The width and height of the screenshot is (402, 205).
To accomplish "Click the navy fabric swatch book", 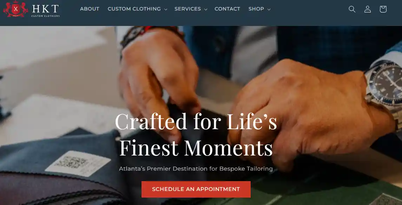I will click(x=59, y=166).
